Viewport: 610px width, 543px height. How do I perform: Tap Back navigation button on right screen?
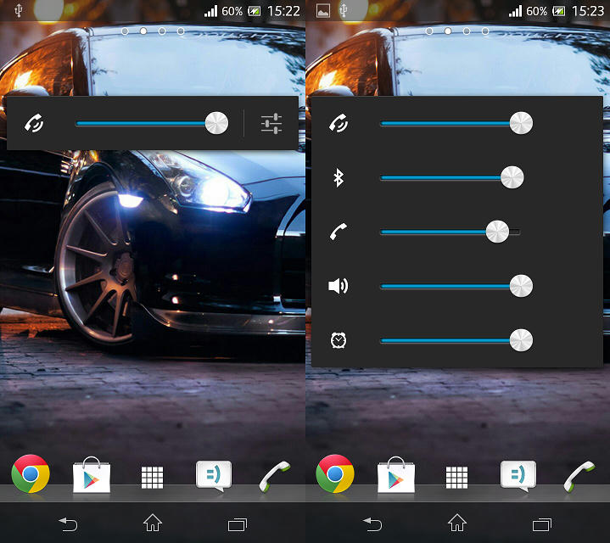click(x=372, y=524)
